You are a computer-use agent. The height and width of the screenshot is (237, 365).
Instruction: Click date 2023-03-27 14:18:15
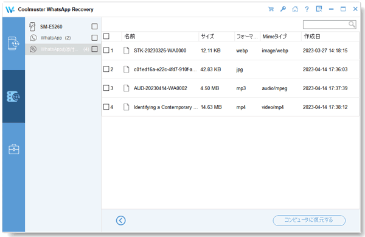click(325, 51)
